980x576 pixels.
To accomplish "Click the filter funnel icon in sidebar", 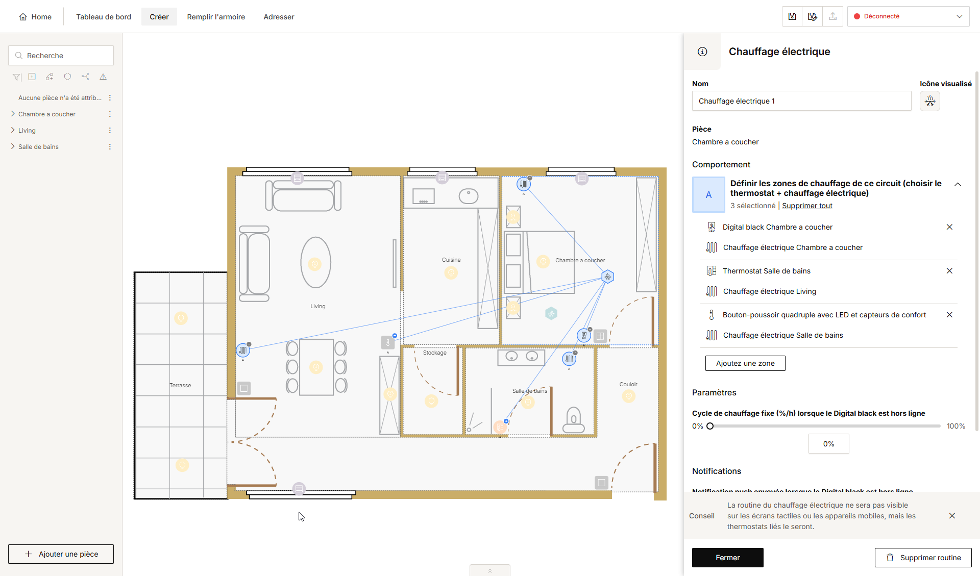I will 17,77.
